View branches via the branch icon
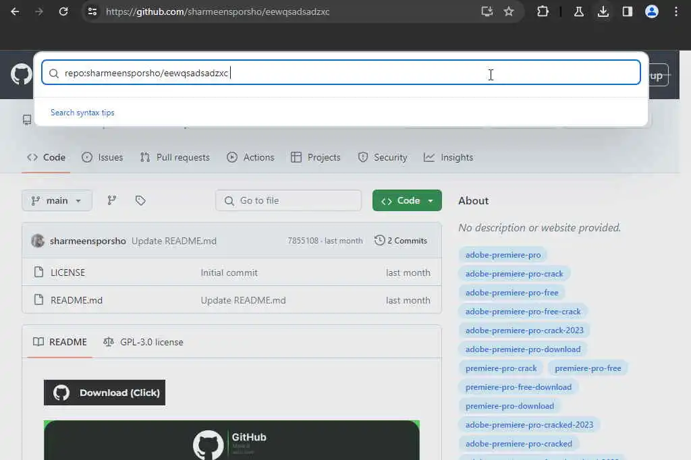 (x=112, y=200)
